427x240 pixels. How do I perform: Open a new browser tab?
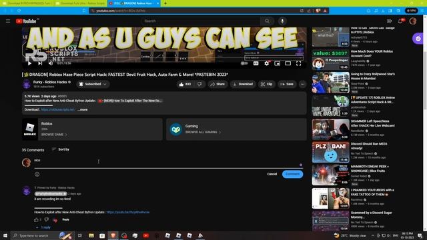tap(165, 3)
